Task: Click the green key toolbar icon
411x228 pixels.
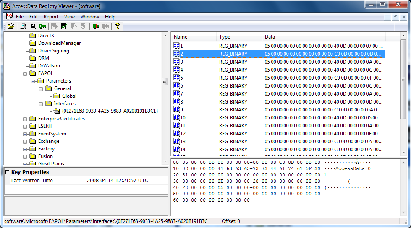Action: pos(42,26)
